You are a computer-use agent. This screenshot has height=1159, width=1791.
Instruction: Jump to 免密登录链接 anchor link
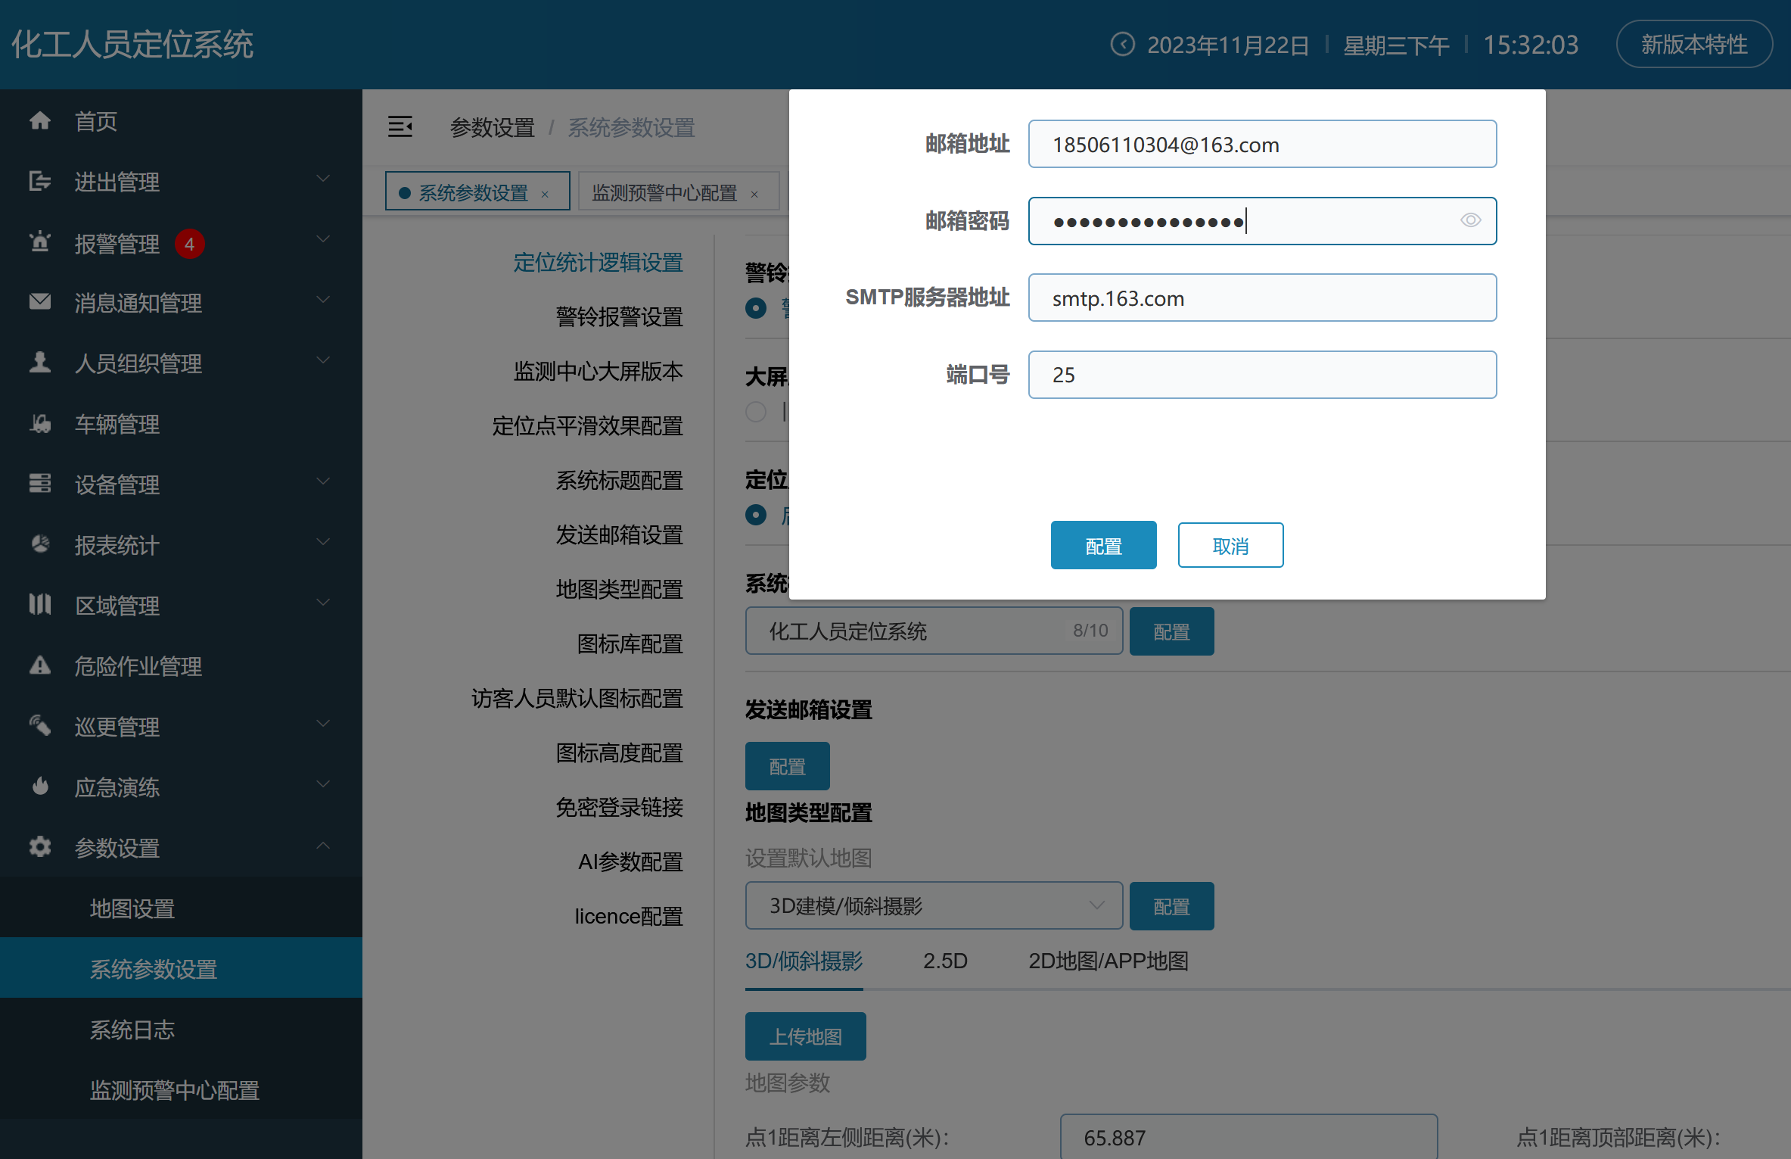tap(619, 807)
